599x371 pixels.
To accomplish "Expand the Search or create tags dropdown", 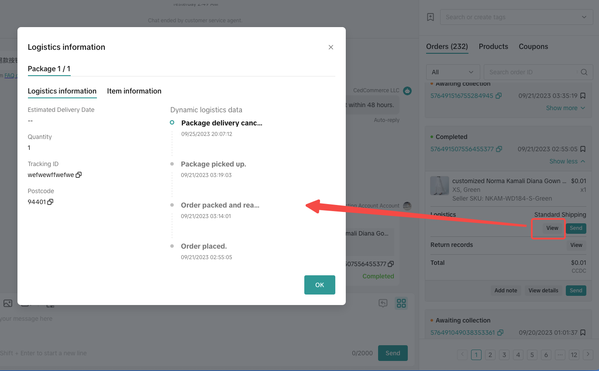I will pos(516,17).
